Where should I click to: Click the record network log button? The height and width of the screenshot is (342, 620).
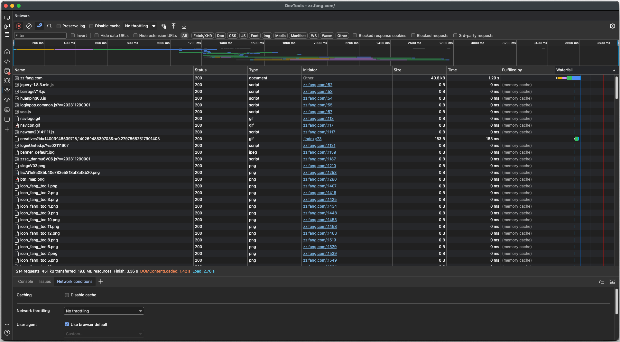point(19,26)
